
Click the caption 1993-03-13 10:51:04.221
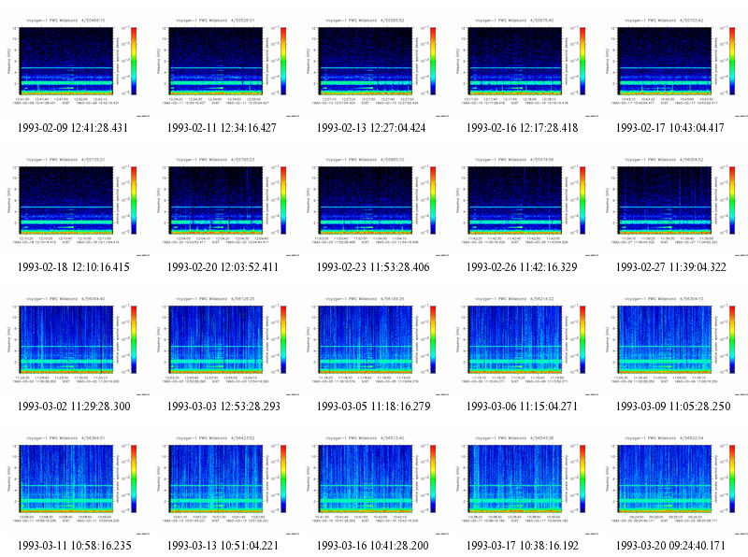(x=223, y=546)
